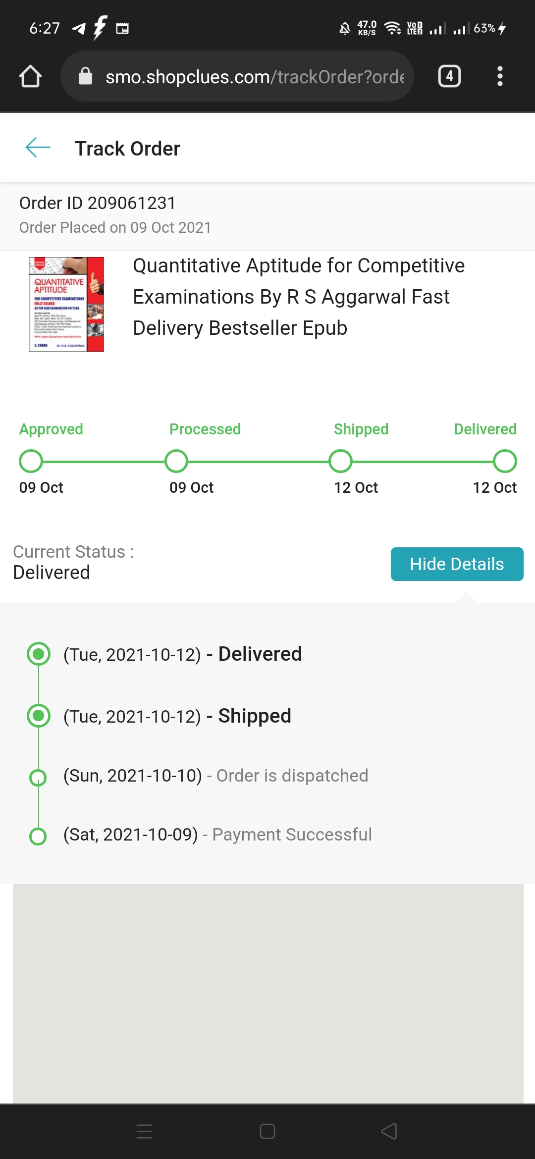Open the browser tab switcher showing 4
This screenshot has height=1159, width=535.
(x=449, y=76)
